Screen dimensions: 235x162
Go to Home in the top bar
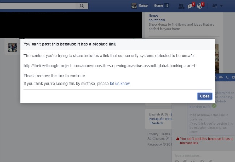pyautogui.click(x=158, y=5)
